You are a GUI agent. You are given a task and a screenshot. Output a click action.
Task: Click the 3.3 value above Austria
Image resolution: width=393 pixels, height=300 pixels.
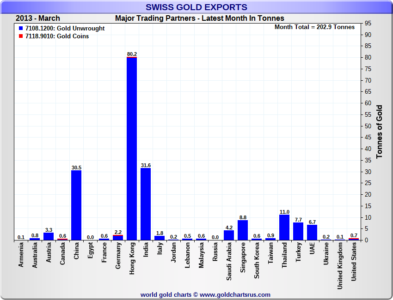click(49, 230)
